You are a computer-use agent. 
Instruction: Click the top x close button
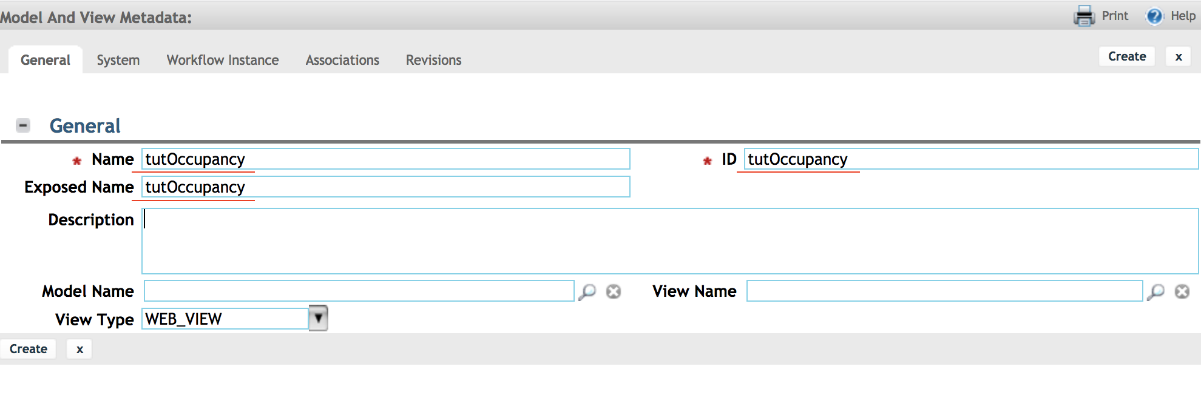[x=1179, y=56]
